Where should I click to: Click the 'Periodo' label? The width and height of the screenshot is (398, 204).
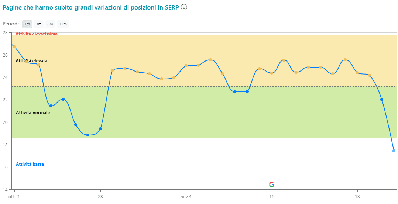(x=11, y=24)
